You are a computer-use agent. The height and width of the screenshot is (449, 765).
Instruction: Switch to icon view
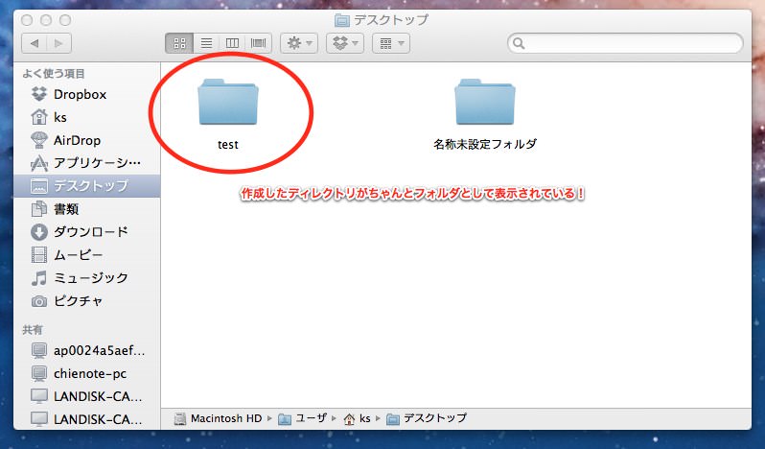pyautogui.click(x=179, y=43)
